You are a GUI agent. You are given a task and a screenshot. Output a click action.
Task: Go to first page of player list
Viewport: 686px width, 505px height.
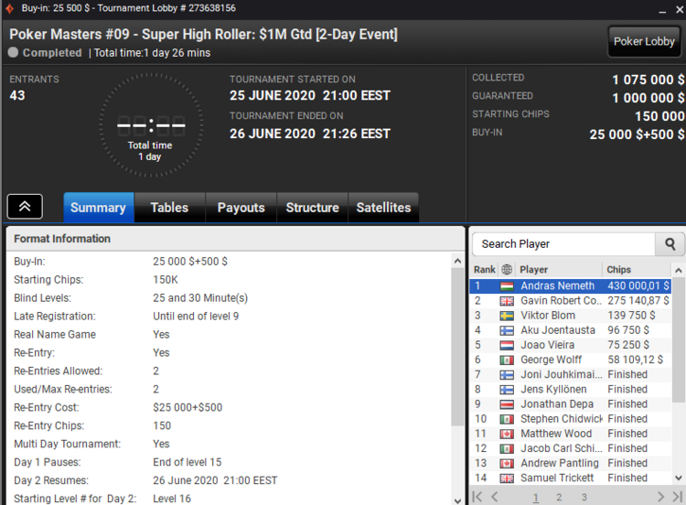477,497
